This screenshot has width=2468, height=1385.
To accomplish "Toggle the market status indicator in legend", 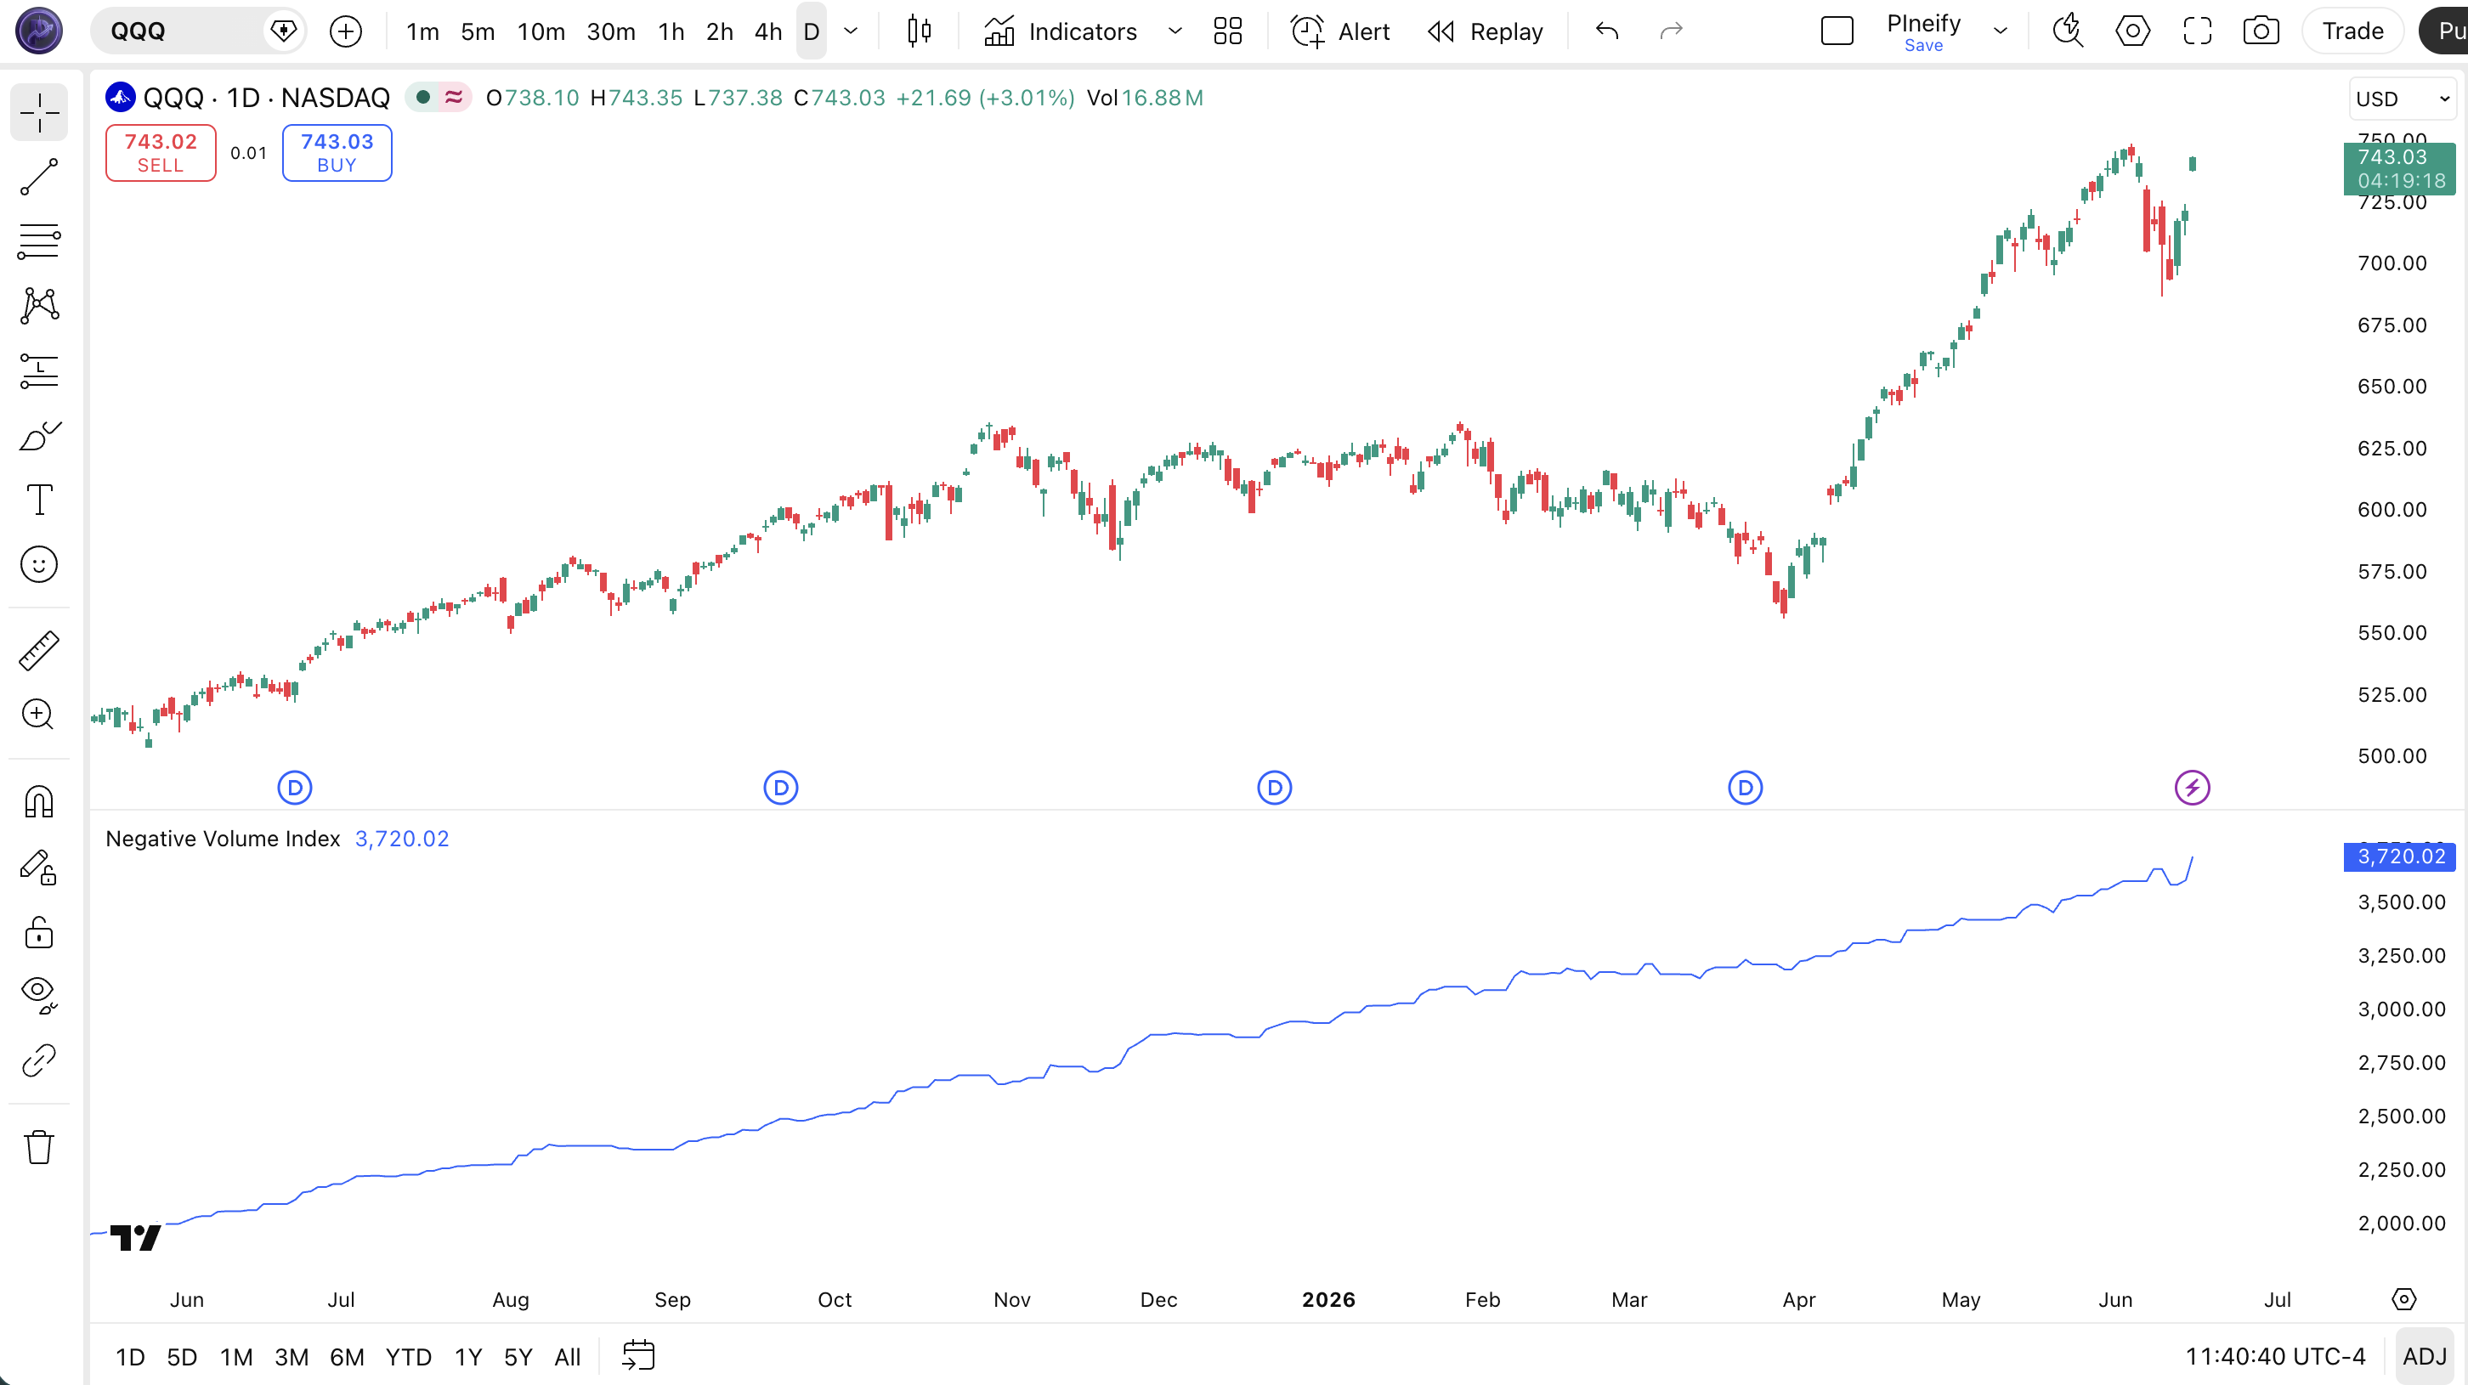I will [x=422, y=97].
